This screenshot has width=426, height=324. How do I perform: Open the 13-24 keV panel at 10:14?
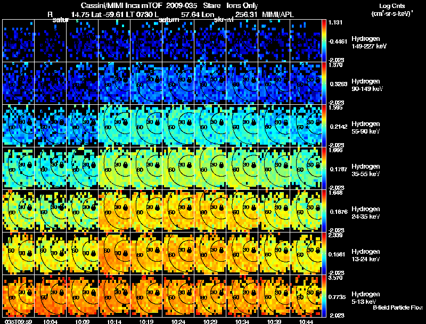pos(114,253)
